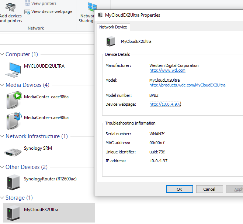Click the Network Infrastructure (1) header text

[37, 136]
